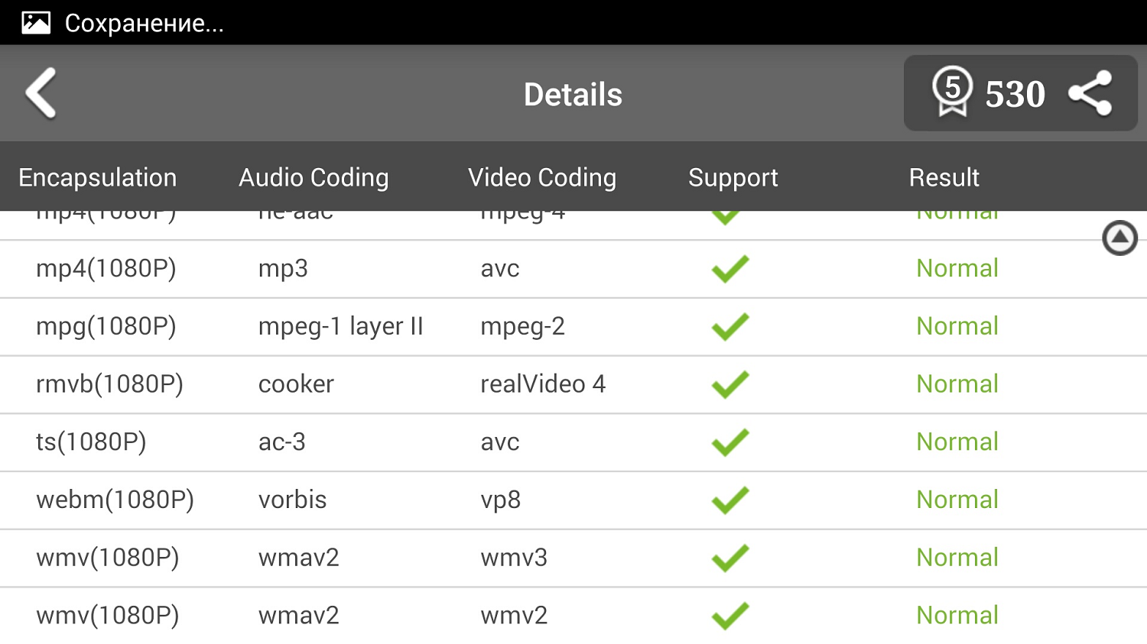Tap the share icon

1090,93
